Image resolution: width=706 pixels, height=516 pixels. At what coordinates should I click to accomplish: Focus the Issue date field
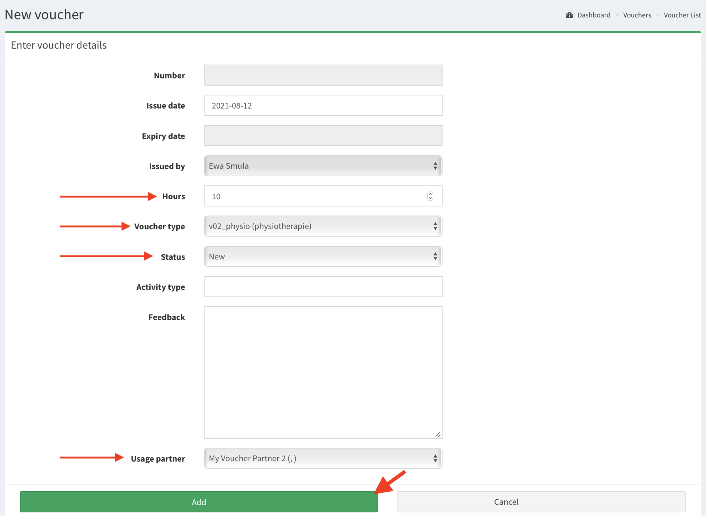[323, 106]
